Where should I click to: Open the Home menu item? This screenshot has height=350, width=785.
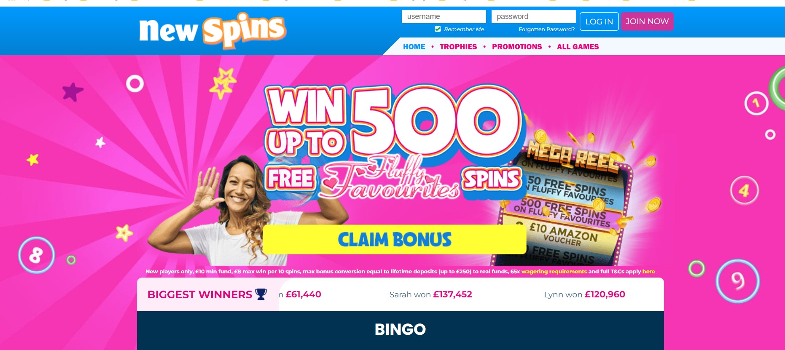point(414,47)
